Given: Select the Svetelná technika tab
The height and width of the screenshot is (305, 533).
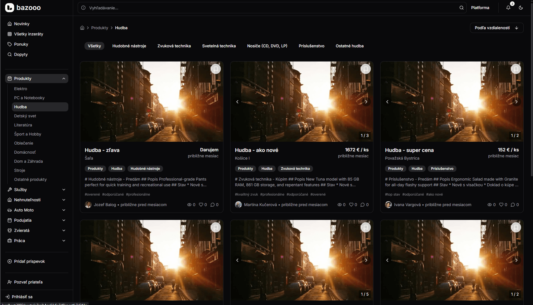Looking at the screenshot, I should point(219,46).
